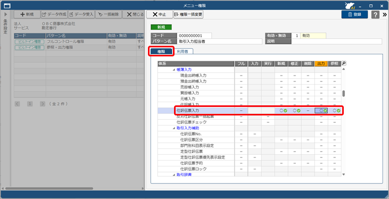Click the 修正 column header

[x=295, y=64]
